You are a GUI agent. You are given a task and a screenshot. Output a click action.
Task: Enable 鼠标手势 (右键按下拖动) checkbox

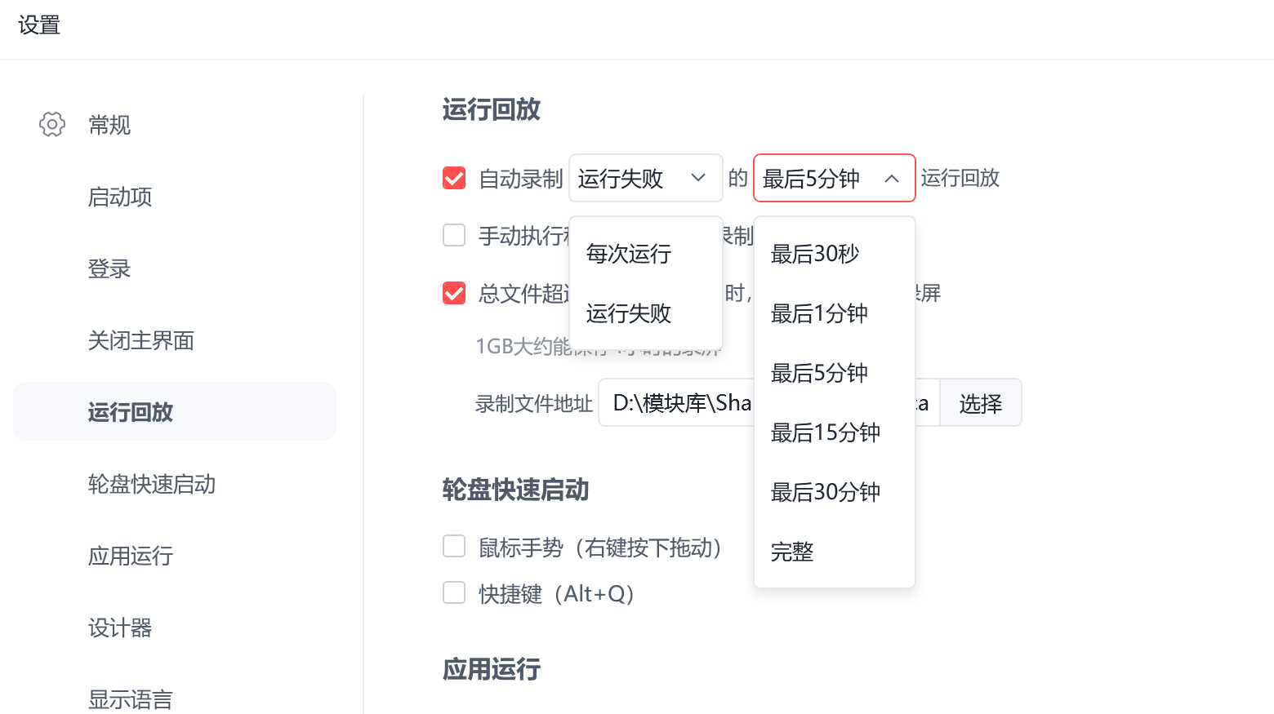pos(454,547)
